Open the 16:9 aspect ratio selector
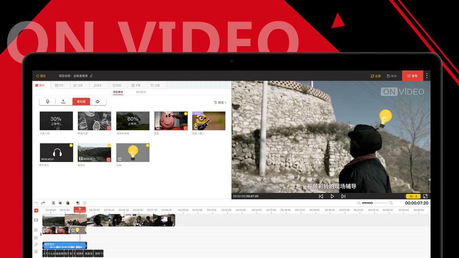The height and width of the screenshot is (258, 459). (x=413, y=196)
